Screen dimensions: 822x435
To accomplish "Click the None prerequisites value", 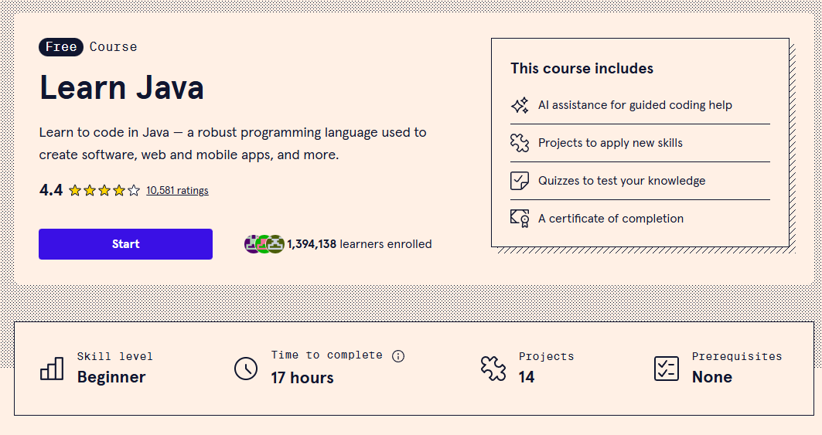I will point(712,377).
